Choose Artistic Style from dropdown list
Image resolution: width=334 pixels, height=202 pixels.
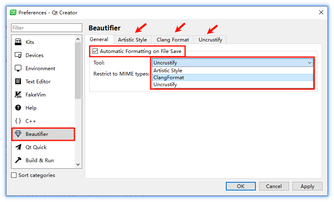click(x=168, y=71)
